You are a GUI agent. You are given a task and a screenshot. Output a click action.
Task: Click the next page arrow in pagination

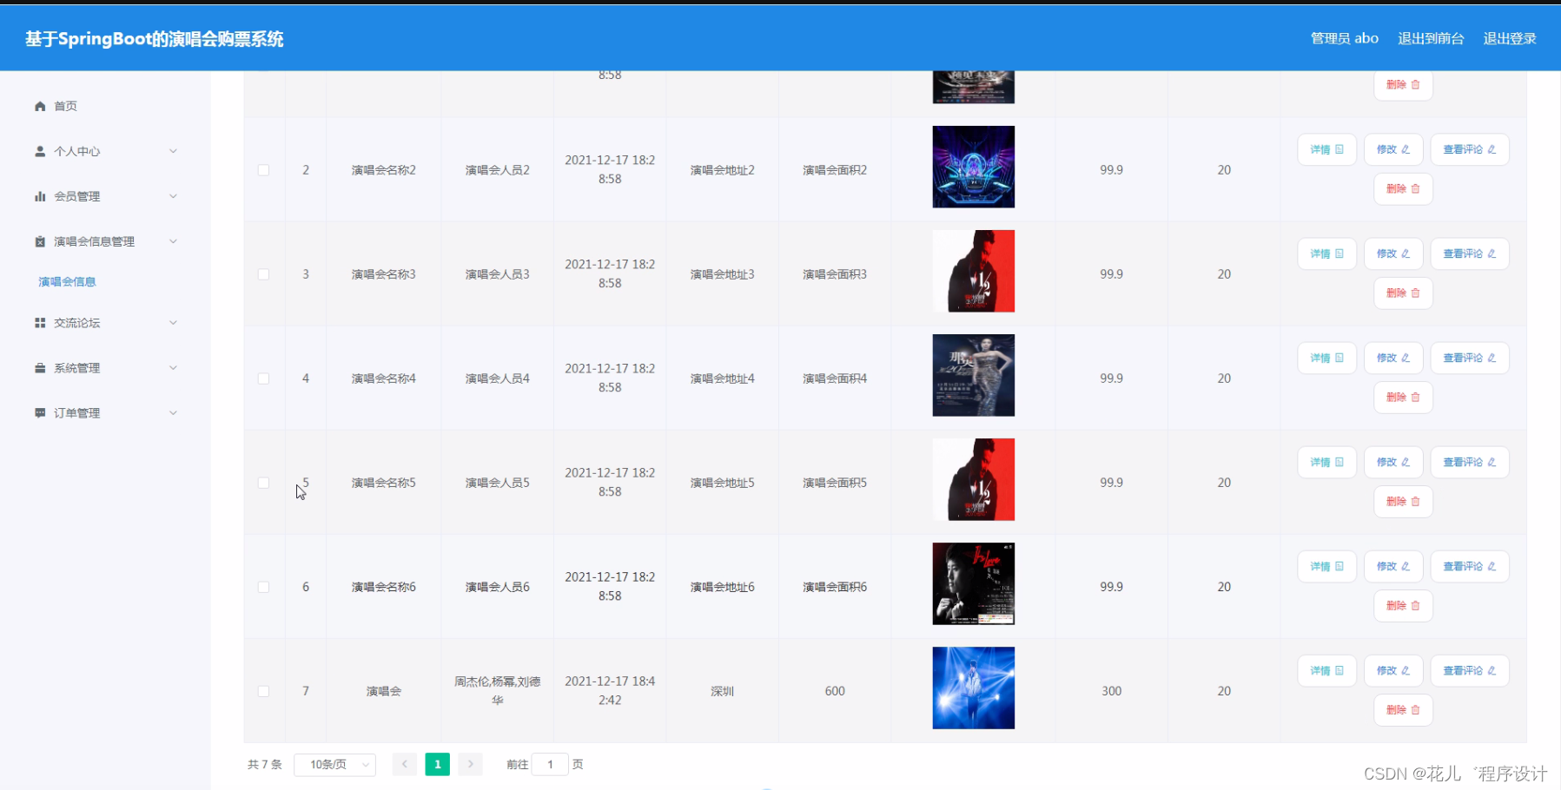[470, 764]
